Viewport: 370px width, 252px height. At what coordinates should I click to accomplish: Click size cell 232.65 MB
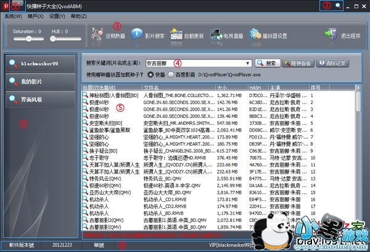(227, 171)
